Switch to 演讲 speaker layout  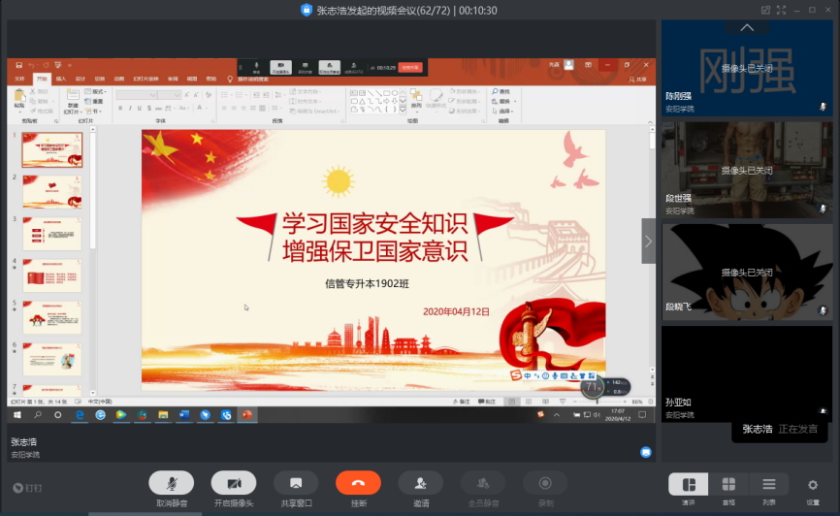point(689,484)
